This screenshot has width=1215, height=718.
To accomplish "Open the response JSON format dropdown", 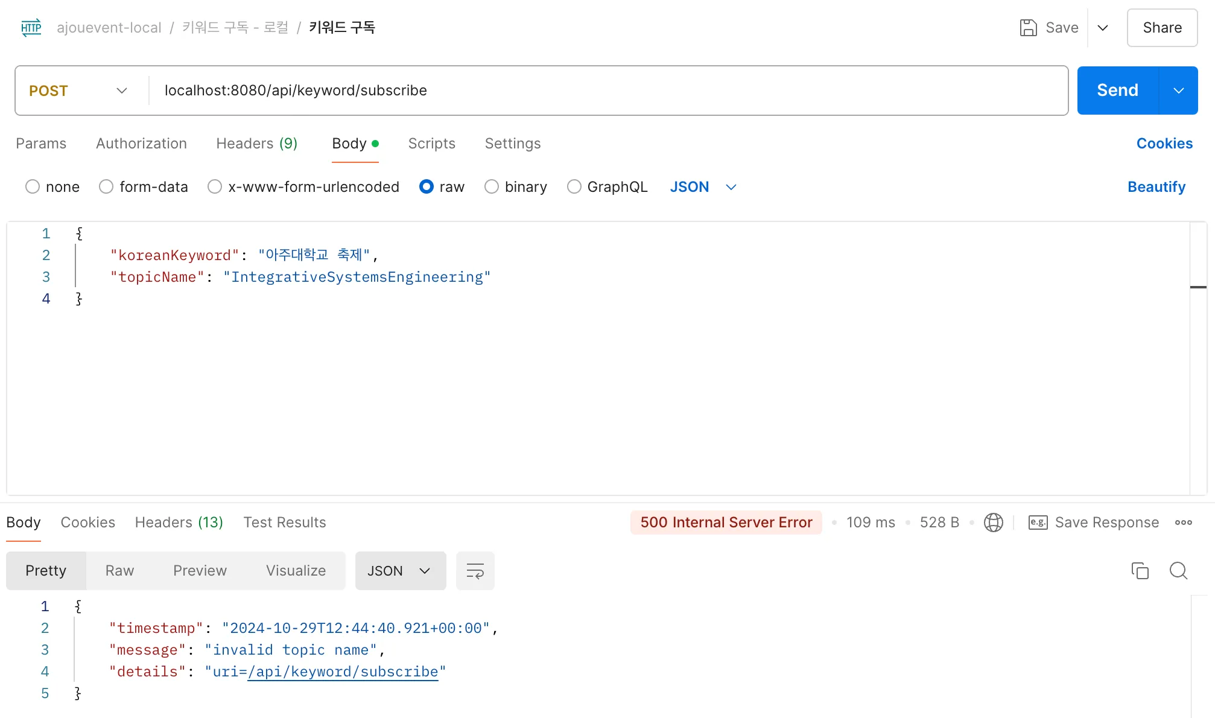I will 400,571.
